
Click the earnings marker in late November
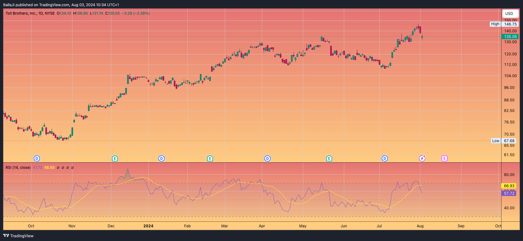coord(115,159)
